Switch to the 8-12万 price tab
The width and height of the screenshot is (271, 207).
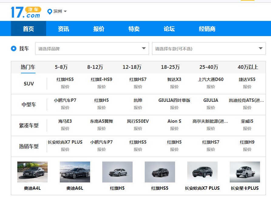[95, 67]
